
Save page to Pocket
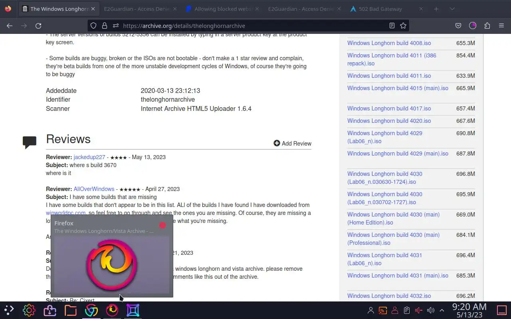[x=458, y=26]
